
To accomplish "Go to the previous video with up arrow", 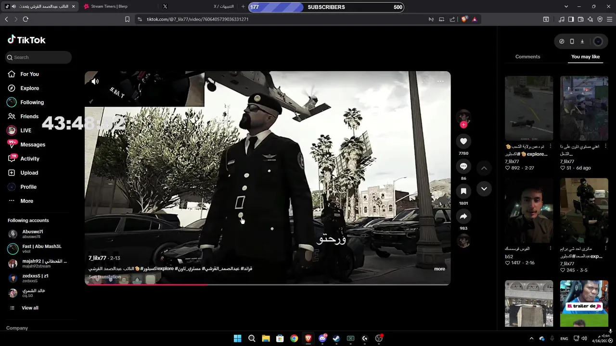I will (484, 168).
